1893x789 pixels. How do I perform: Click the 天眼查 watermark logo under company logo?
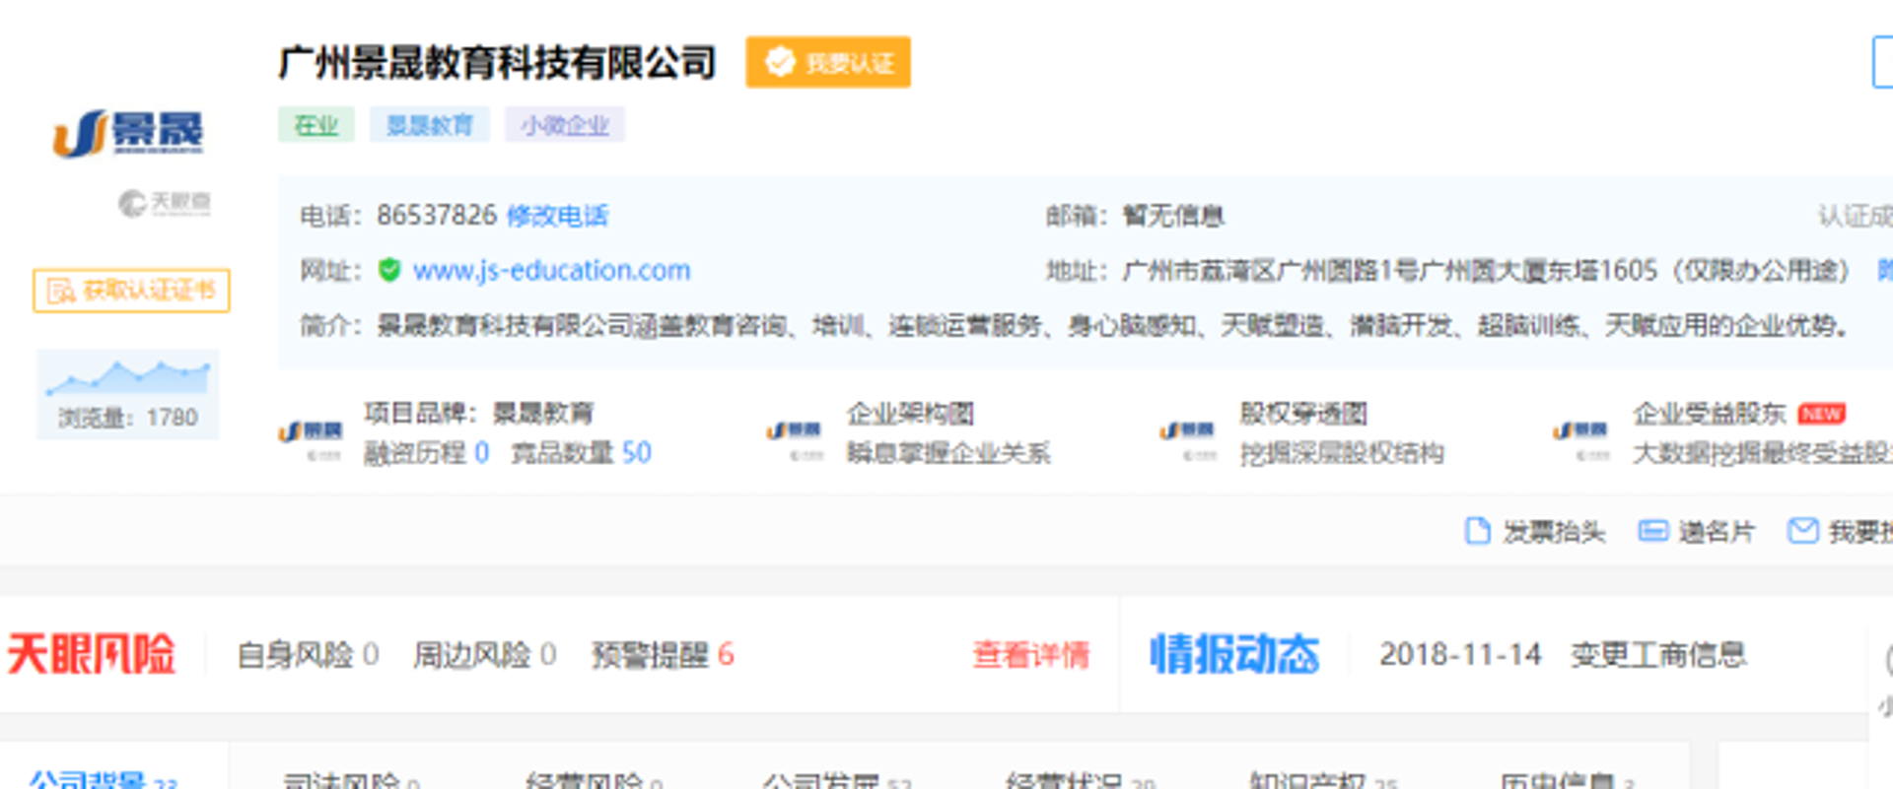[165, 203]
